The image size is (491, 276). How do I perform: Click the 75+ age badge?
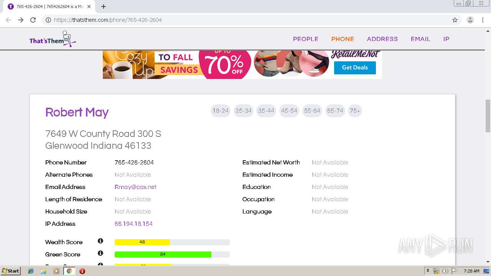(x=355, y=111)
